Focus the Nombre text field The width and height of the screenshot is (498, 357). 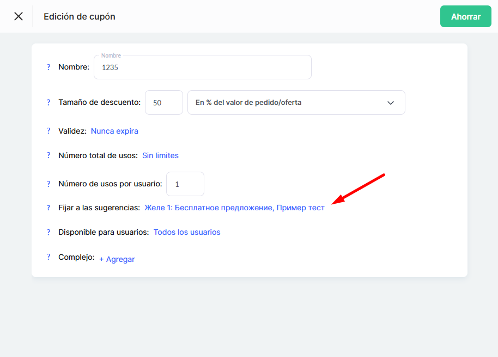pyautogui.click(x=202, y=68)
